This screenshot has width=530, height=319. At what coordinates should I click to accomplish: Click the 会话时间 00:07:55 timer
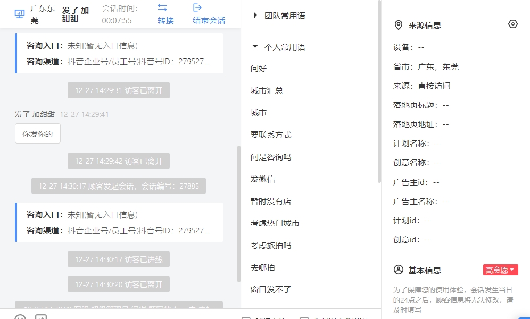pos(120,14)
